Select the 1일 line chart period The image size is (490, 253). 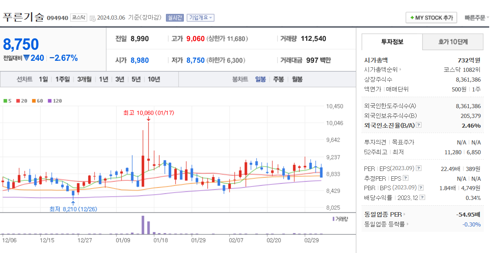pos(43,79)
